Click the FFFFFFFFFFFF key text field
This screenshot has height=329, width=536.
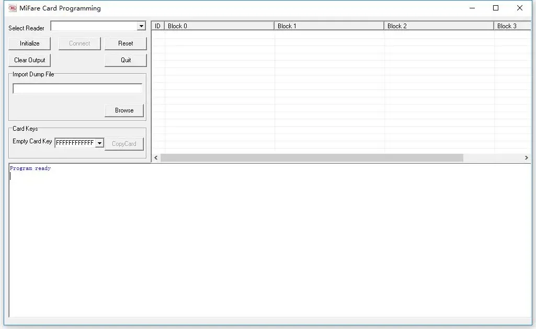[75, 143]
